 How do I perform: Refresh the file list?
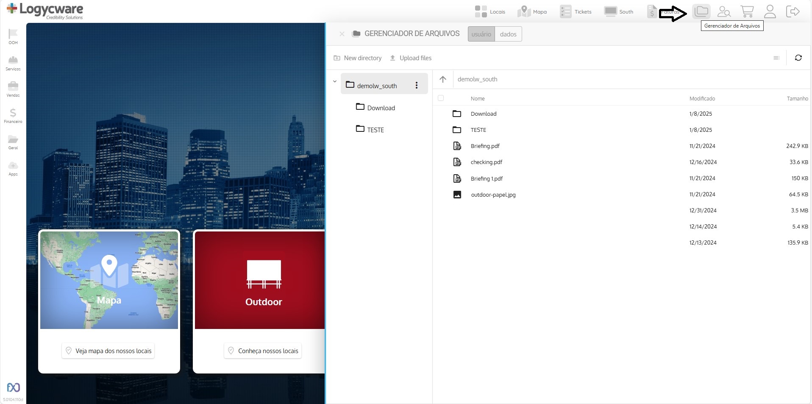click(798, 58)
